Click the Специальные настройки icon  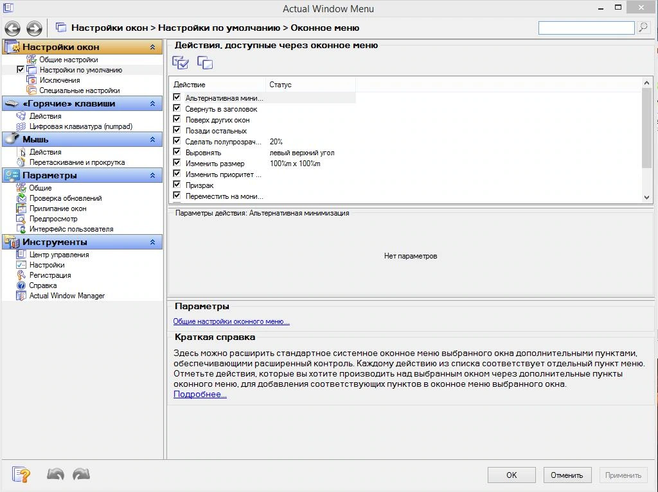(x=31, y=90)
